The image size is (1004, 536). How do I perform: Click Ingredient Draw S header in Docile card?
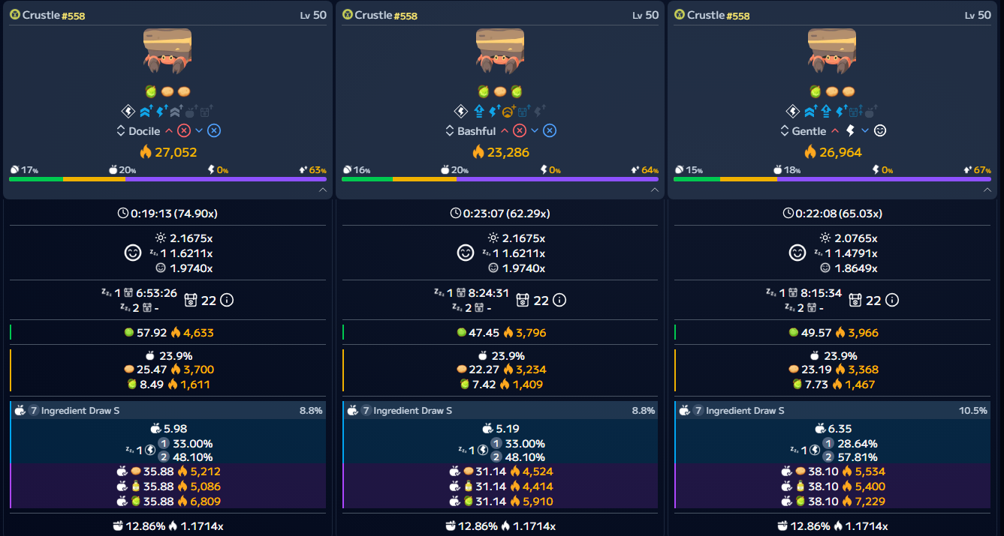click(x=168, y=411)
